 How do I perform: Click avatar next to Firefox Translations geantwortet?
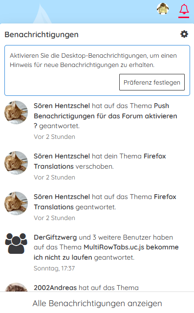point(16,203)
